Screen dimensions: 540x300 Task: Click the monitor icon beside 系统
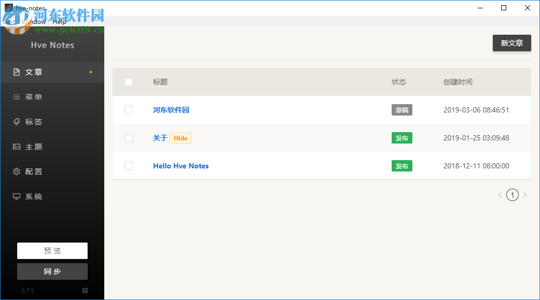click(17, 196)
